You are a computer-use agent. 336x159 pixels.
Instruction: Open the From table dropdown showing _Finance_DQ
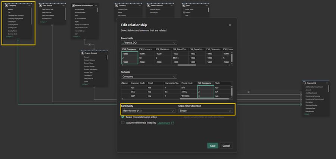(x=149, y=43)
